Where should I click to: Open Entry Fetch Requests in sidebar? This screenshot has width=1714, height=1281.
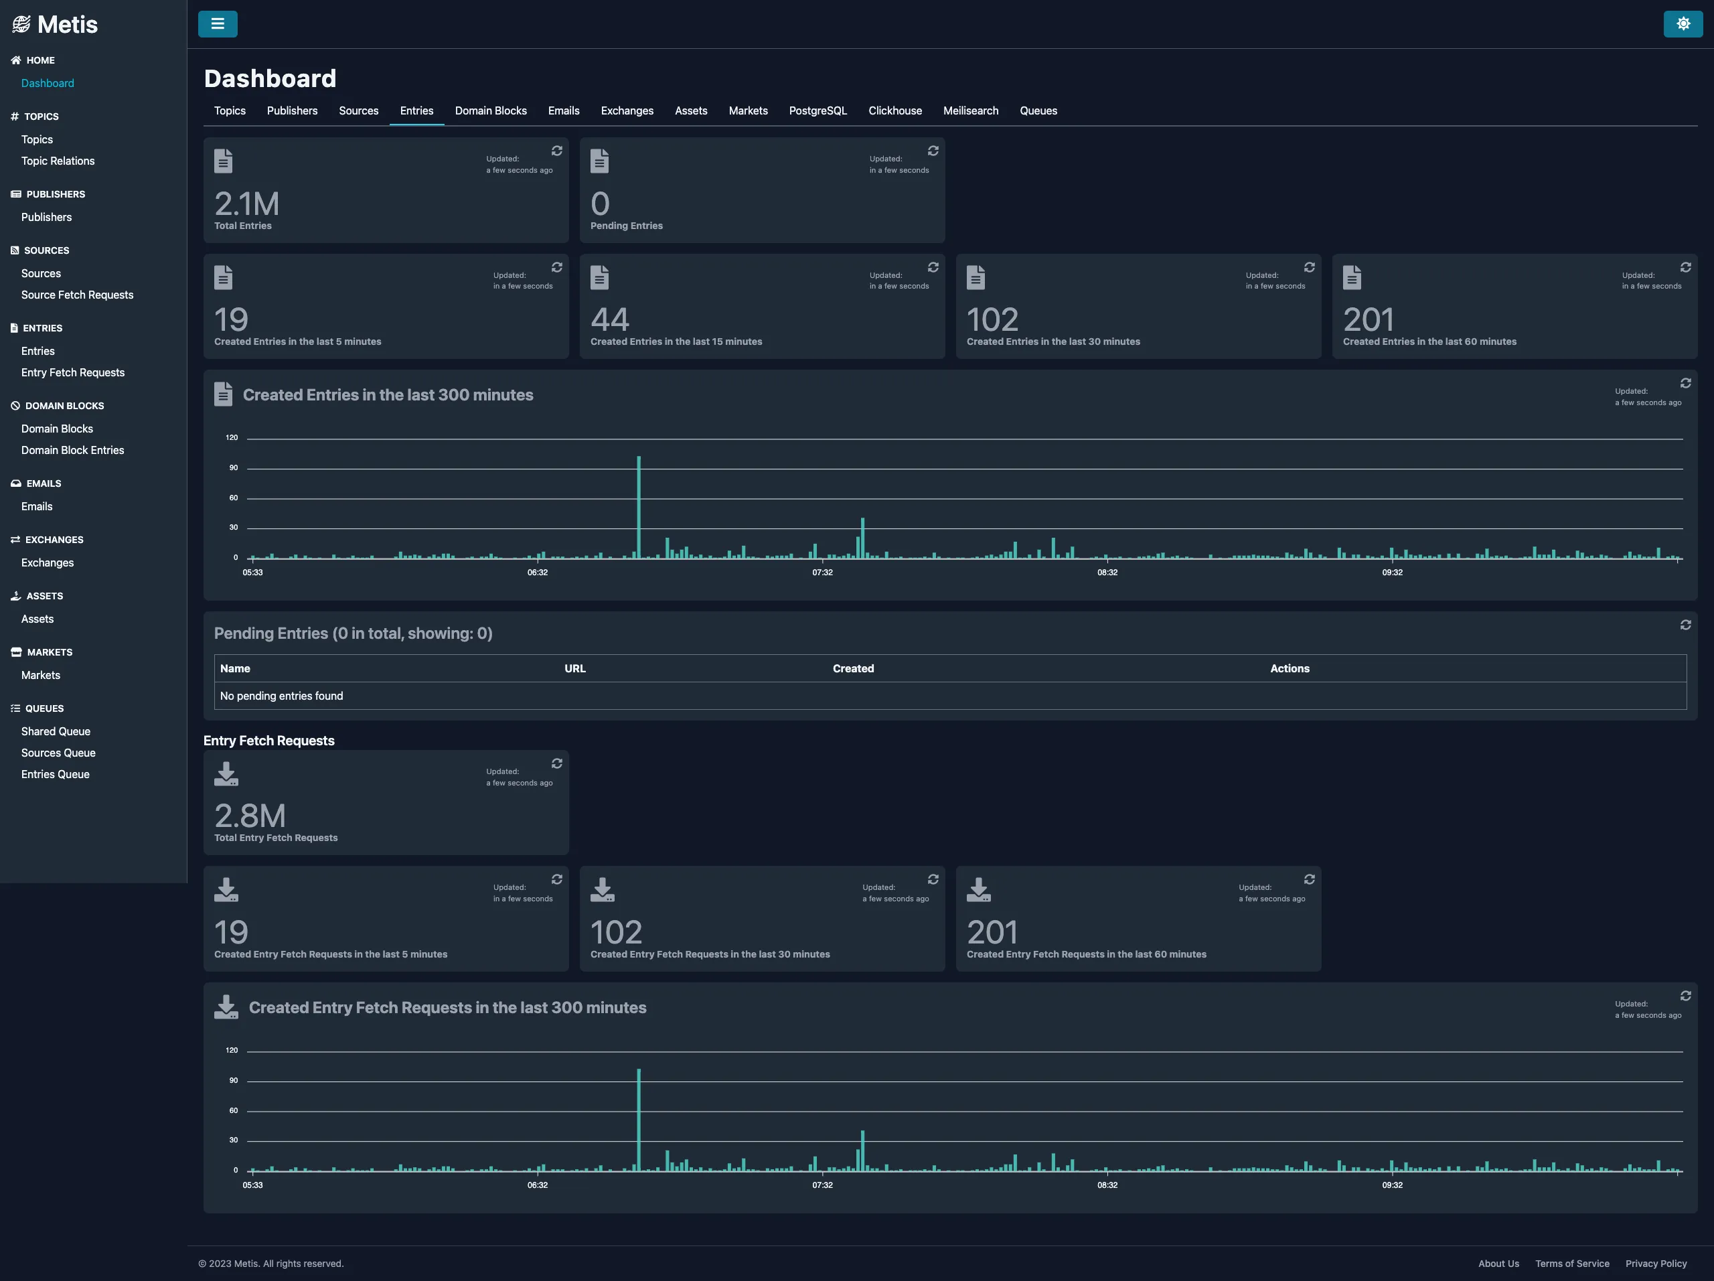(x=72, y=373)
